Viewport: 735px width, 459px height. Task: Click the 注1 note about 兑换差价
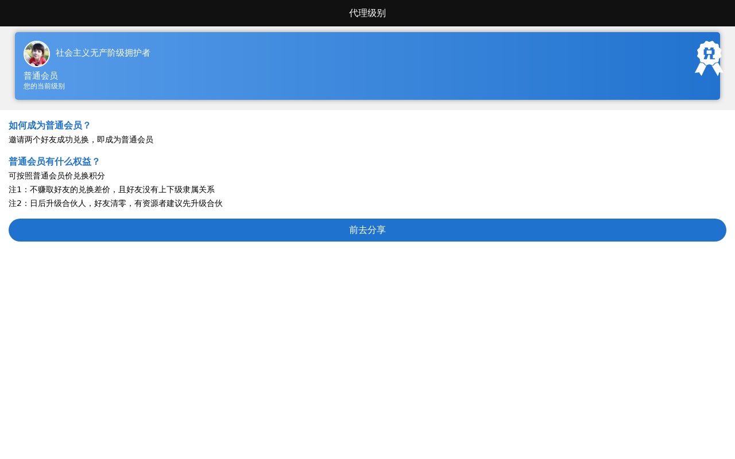tap(111, 189)
